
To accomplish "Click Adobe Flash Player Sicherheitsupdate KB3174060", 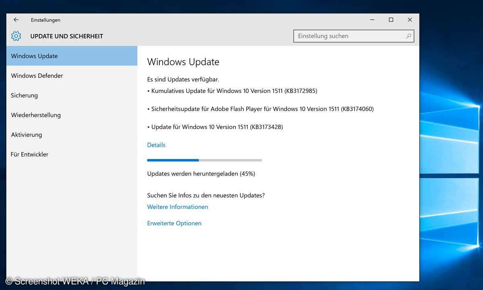I will click(260, 109).
